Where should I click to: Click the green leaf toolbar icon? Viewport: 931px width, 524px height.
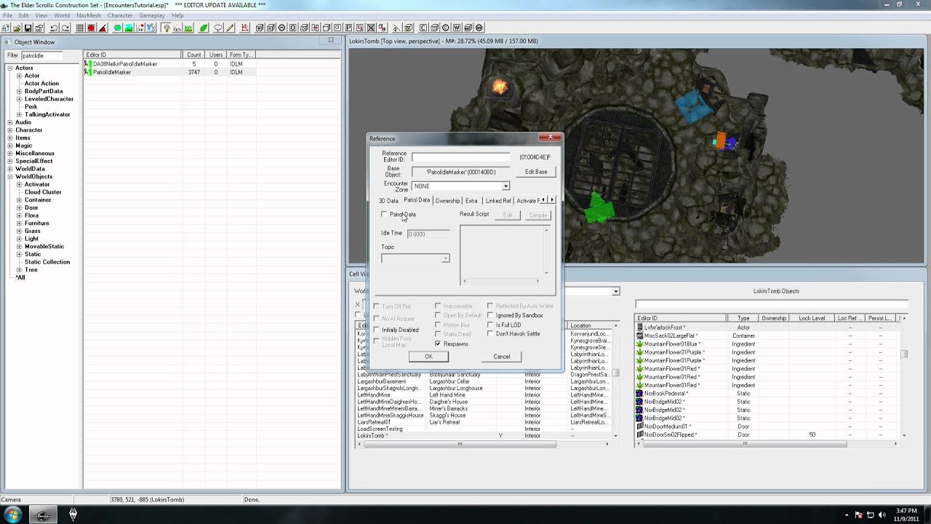pos(204,28)
